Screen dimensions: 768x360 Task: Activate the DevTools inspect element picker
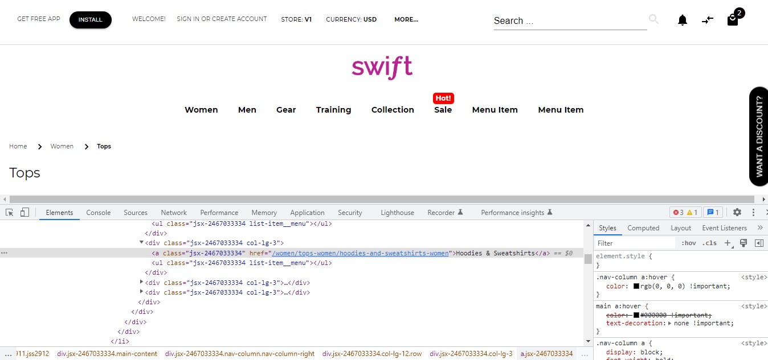click(10, 212)
